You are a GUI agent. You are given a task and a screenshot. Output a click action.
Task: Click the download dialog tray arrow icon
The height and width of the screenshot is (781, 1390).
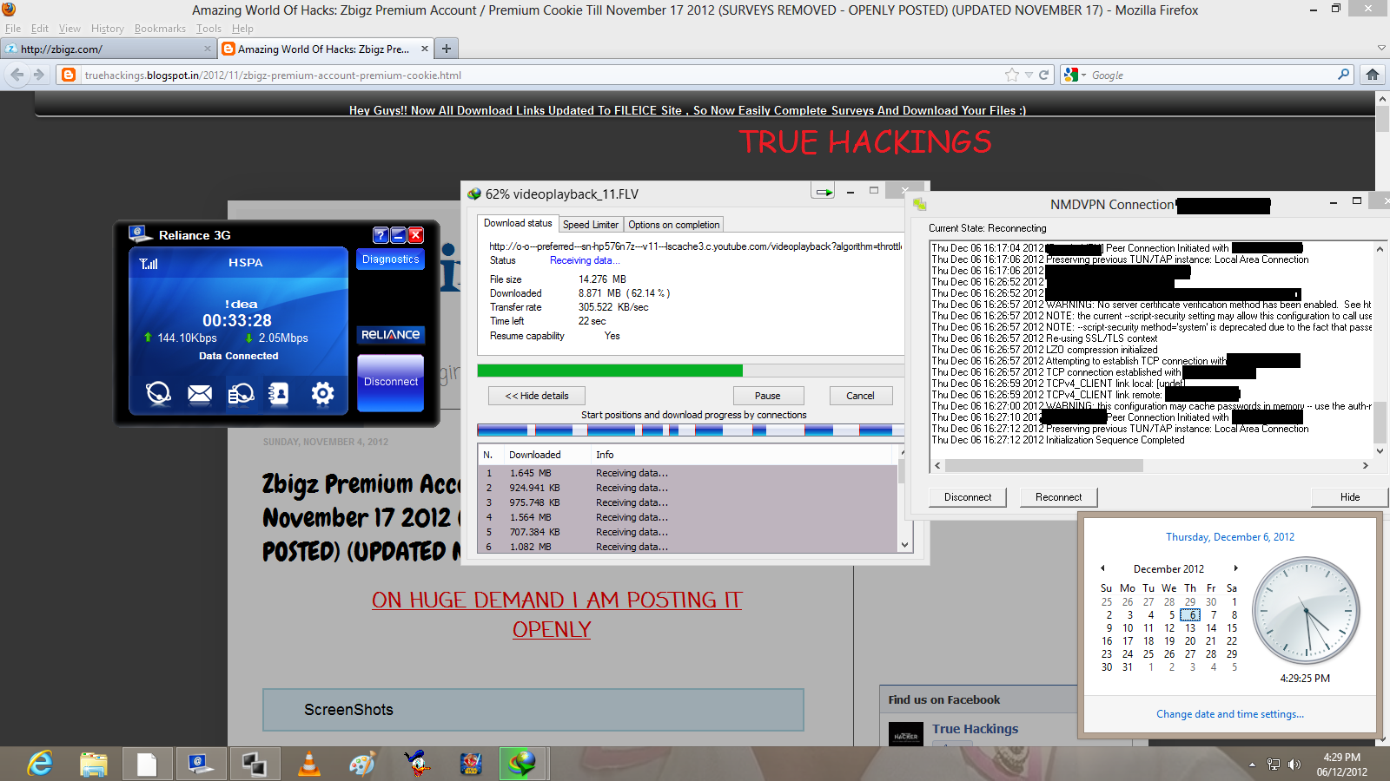pyautogui.click(x=823, y=192)
